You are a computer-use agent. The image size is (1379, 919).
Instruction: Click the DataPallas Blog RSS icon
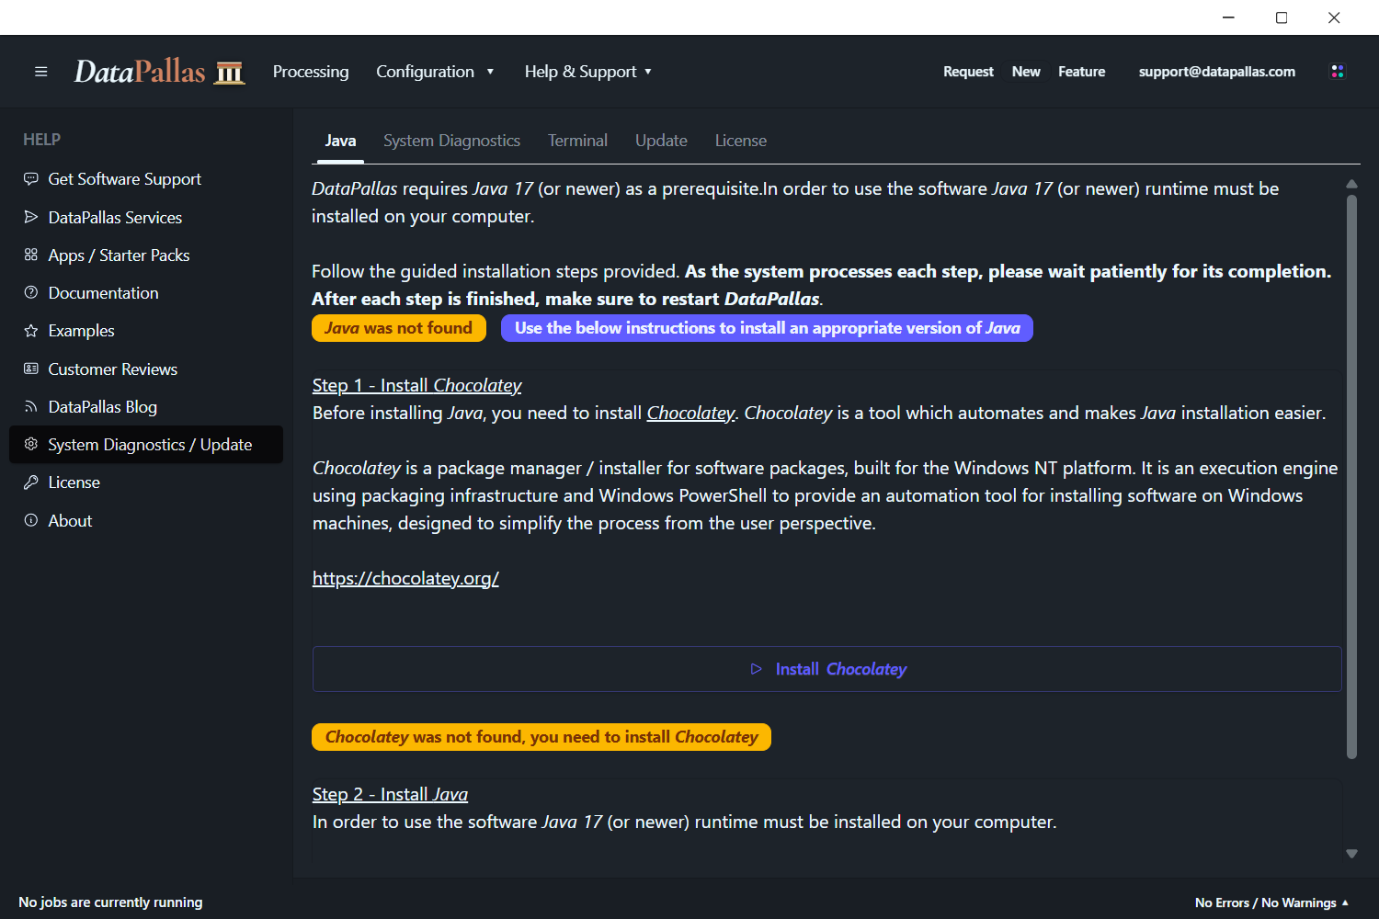coord(31,406)
